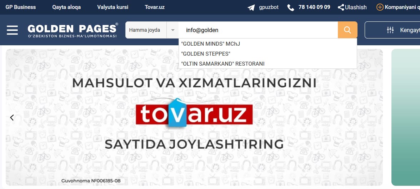Click the search field containing info@golden
This screenshot has height=189, width=420.
point(258,30)
